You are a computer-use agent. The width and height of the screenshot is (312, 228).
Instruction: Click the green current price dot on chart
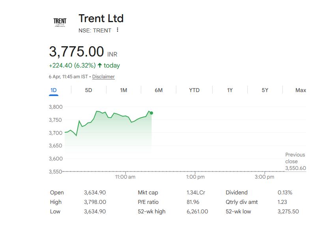tap(151, 113)
